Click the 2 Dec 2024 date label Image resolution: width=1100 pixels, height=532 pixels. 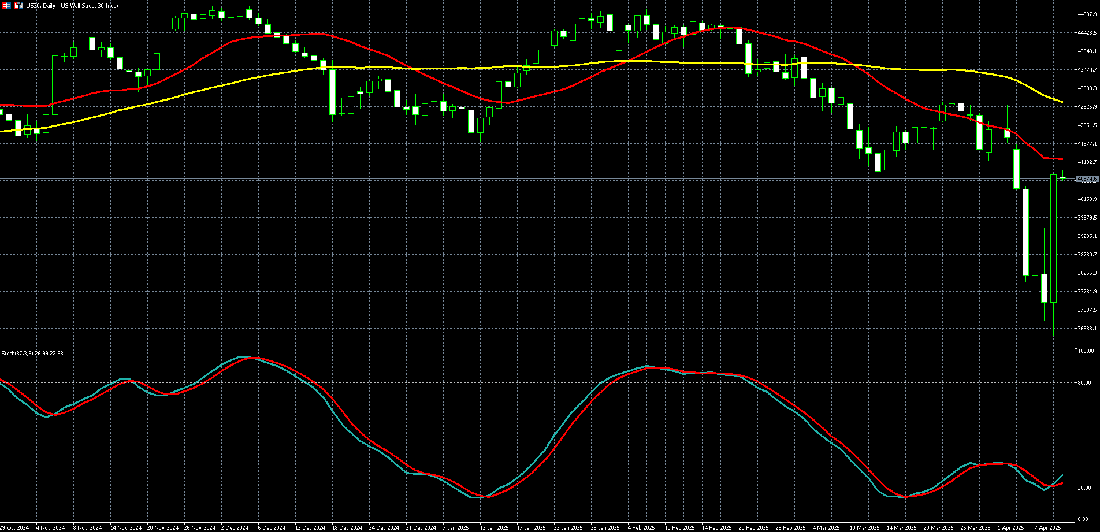(x=235, y=527)
